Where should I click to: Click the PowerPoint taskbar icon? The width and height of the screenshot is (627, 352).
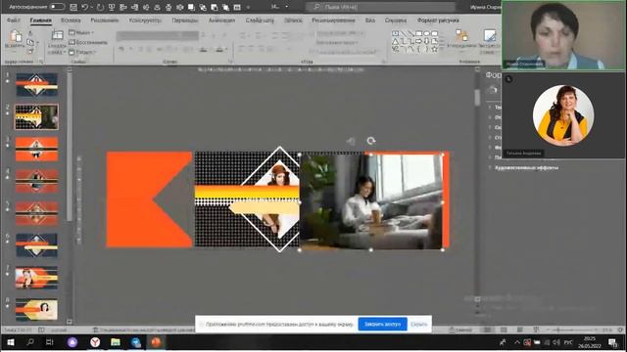pos(156,342)
